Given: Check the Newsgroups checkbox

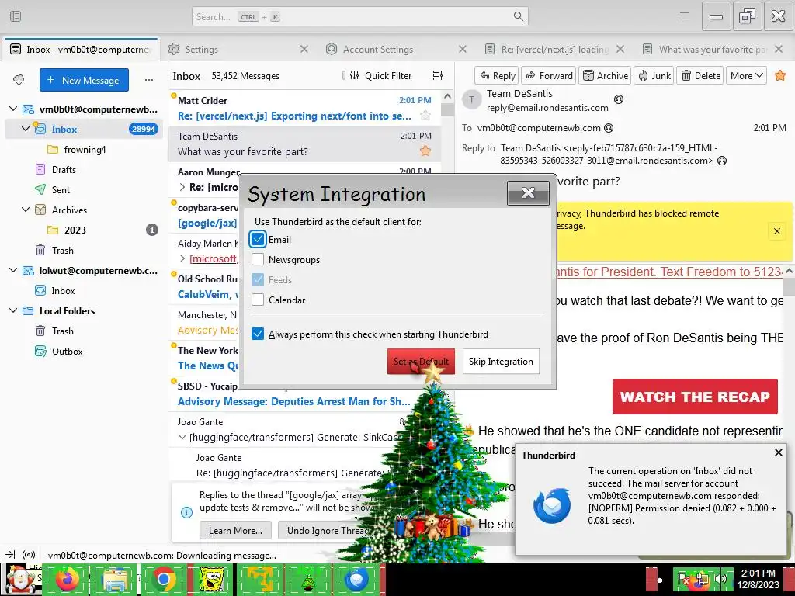Looking at the screenshot, I should point(258,259).
